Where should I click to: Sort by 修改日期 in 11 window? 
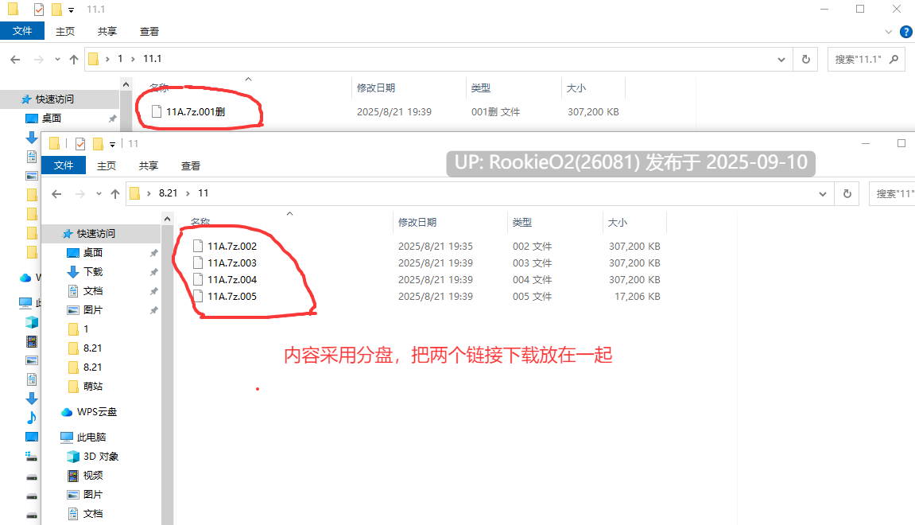tap(417, 222)
